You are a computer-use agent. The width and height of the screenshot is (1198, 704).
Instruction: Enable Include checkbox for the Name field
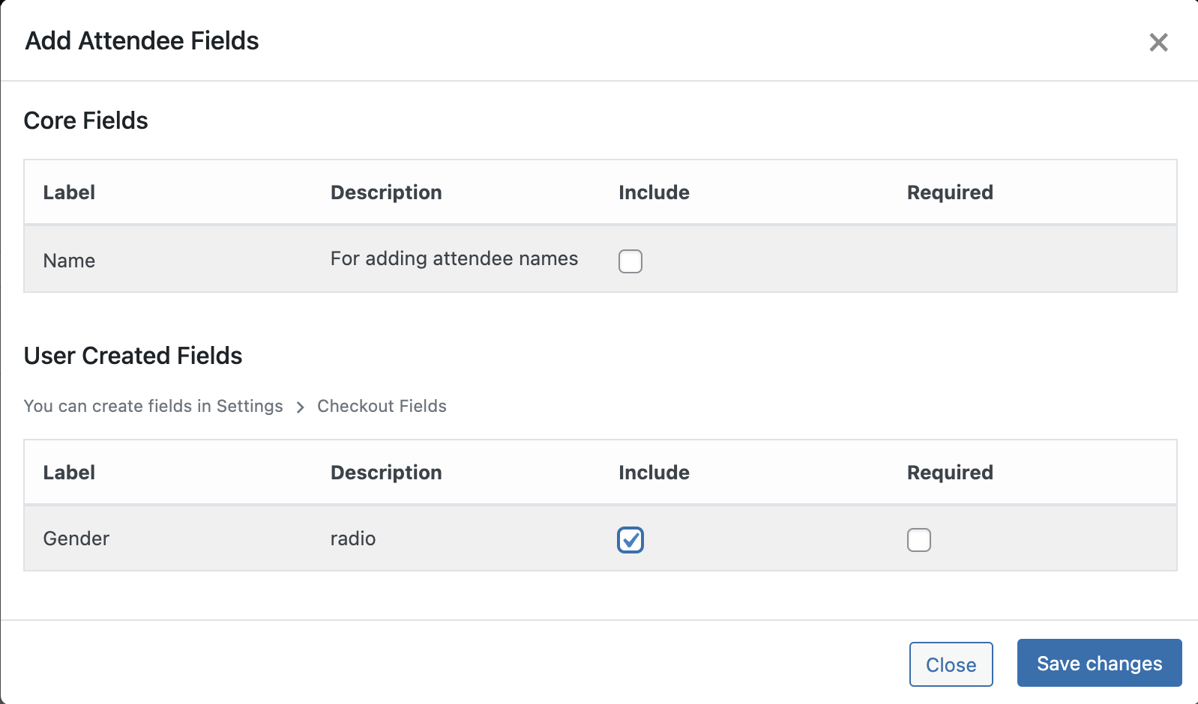pyautogui.click(x=630, y=261)
